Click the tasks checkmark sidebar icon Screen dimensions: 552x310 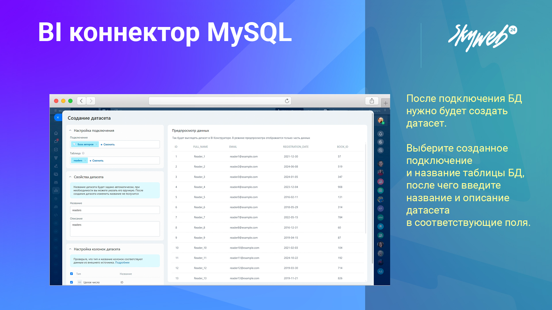56,150
